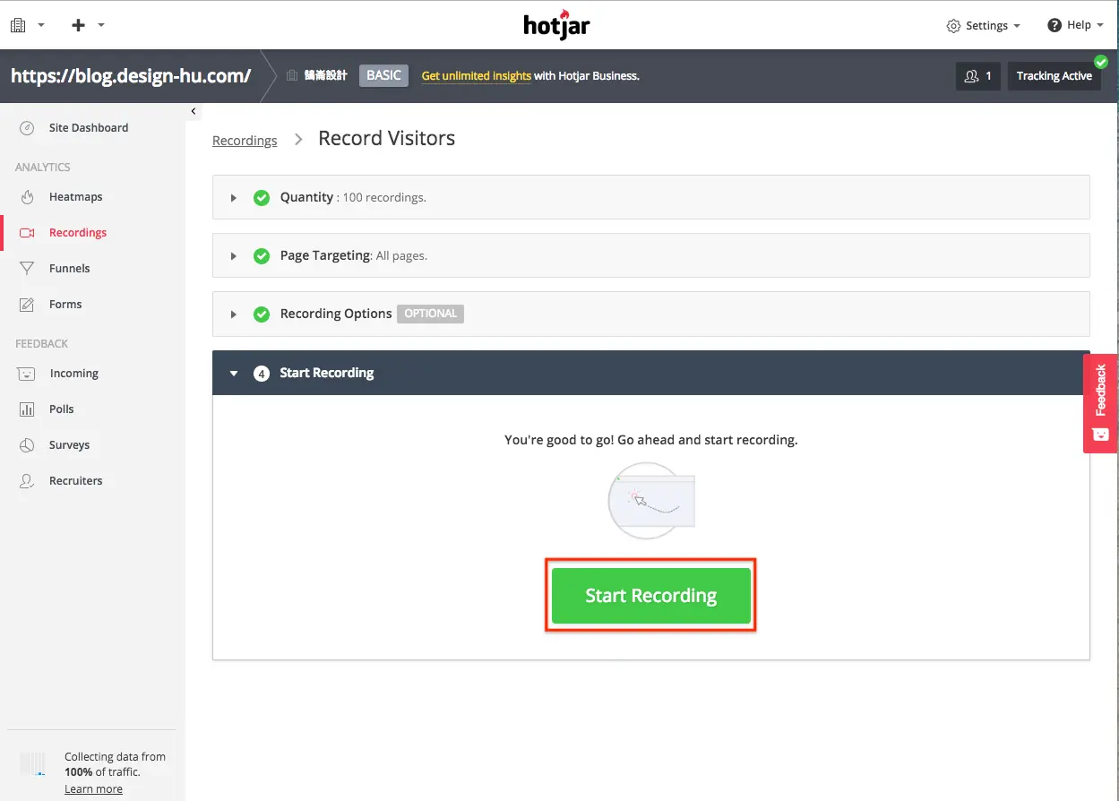
Task: Go to Site Dashboard
Action: click(89, 128)
